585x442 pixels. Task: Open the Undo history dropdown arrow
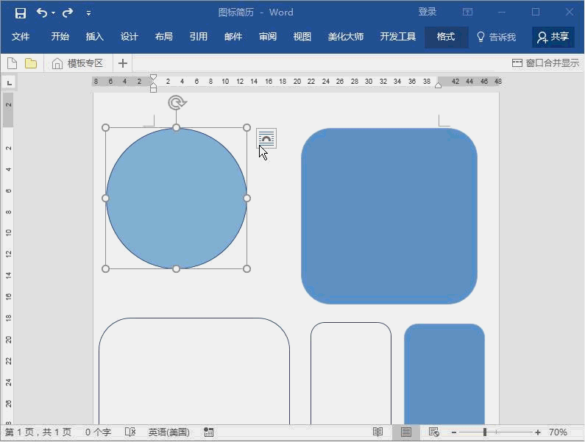(x=54, y=13)
